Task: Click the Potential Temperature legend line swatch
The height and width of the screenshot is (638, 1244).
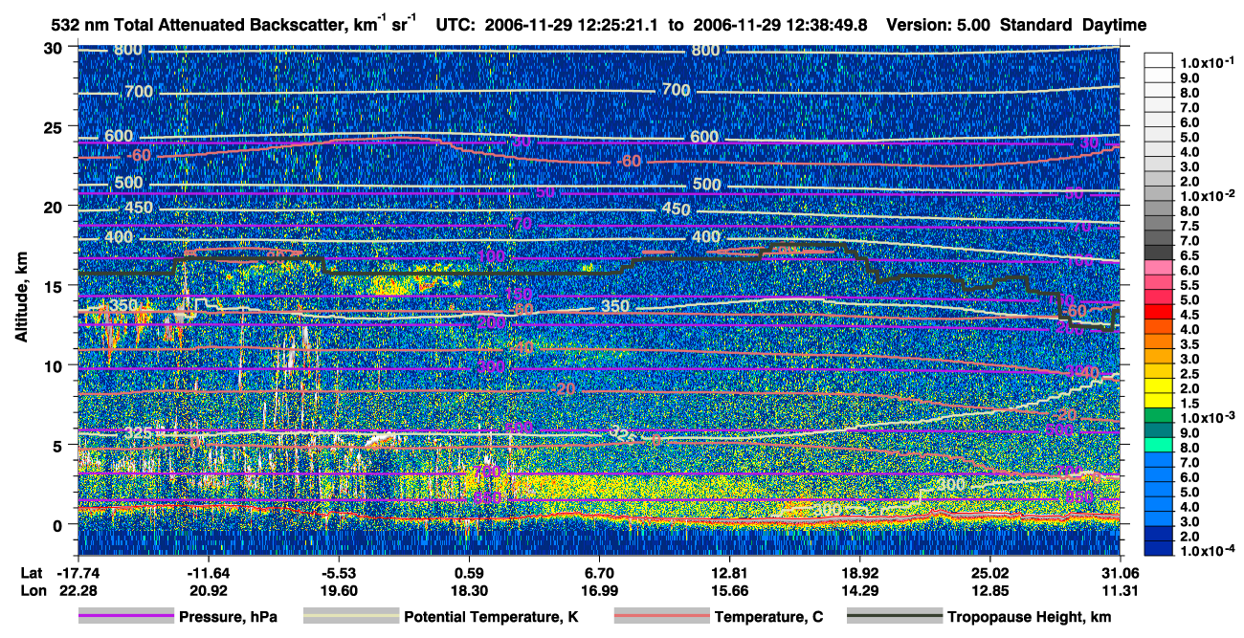Action: click(x=350, y=617)
